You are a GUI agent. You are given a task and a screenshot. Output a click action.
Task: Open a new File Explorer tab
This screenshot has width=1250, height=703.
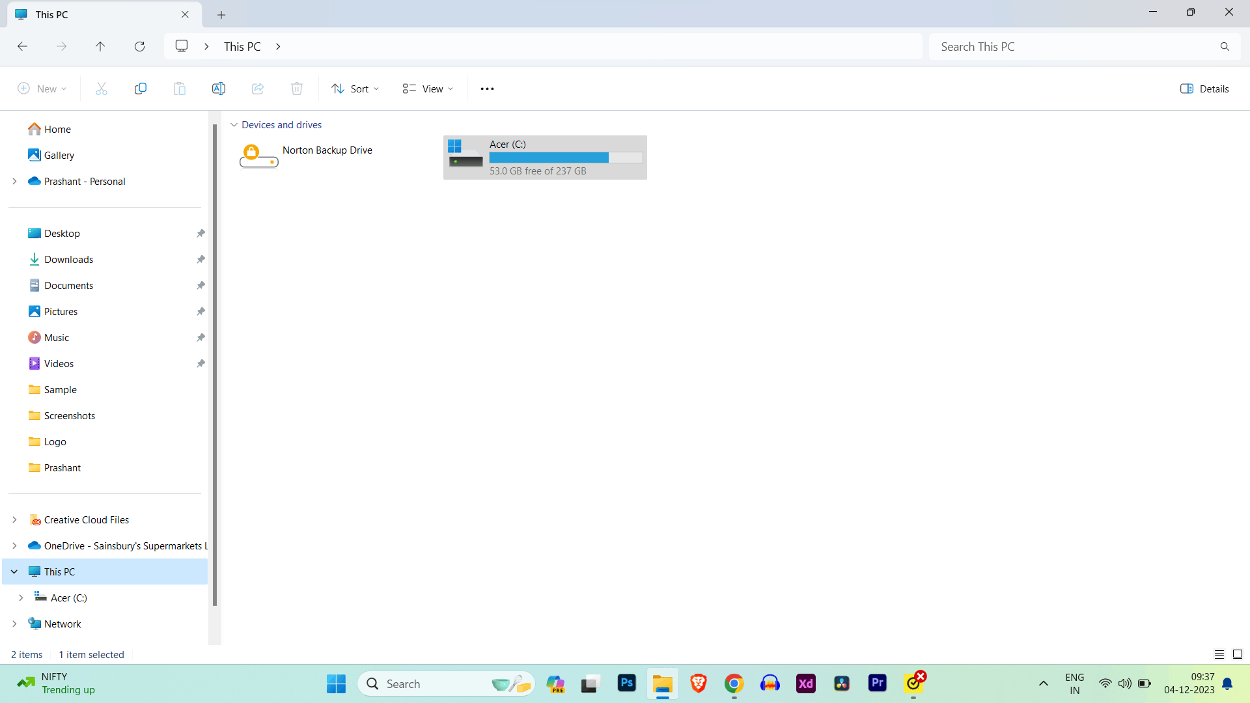[x=221, y=14]
